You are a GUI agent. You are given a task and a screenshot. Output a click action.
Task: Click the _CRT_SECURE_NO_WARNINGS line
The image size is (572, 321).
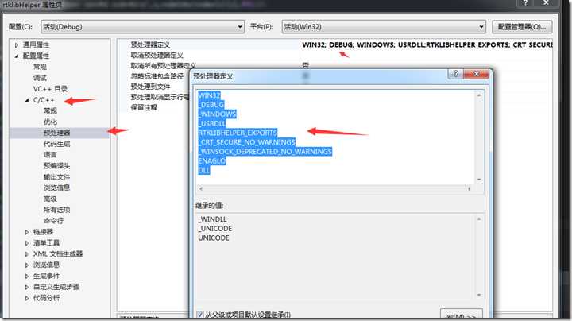coord(246,142)
